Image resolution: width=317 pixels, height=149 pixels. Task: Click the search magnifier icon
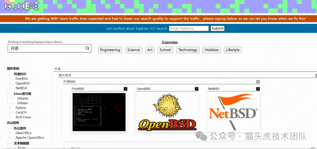pos(87,48)
